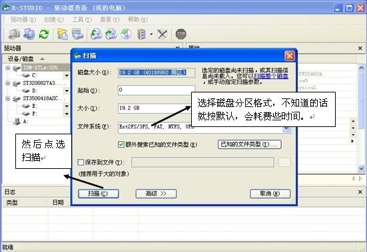
Task: Click the properties panel vertical scrollbar down arrow
Action: coord(361,168)
